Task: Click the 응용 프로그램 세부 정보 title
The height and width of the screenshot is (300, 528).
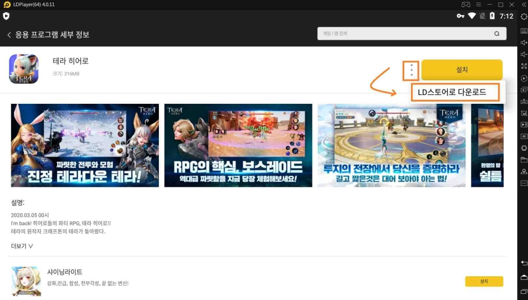Action: (x=52, y=35)
